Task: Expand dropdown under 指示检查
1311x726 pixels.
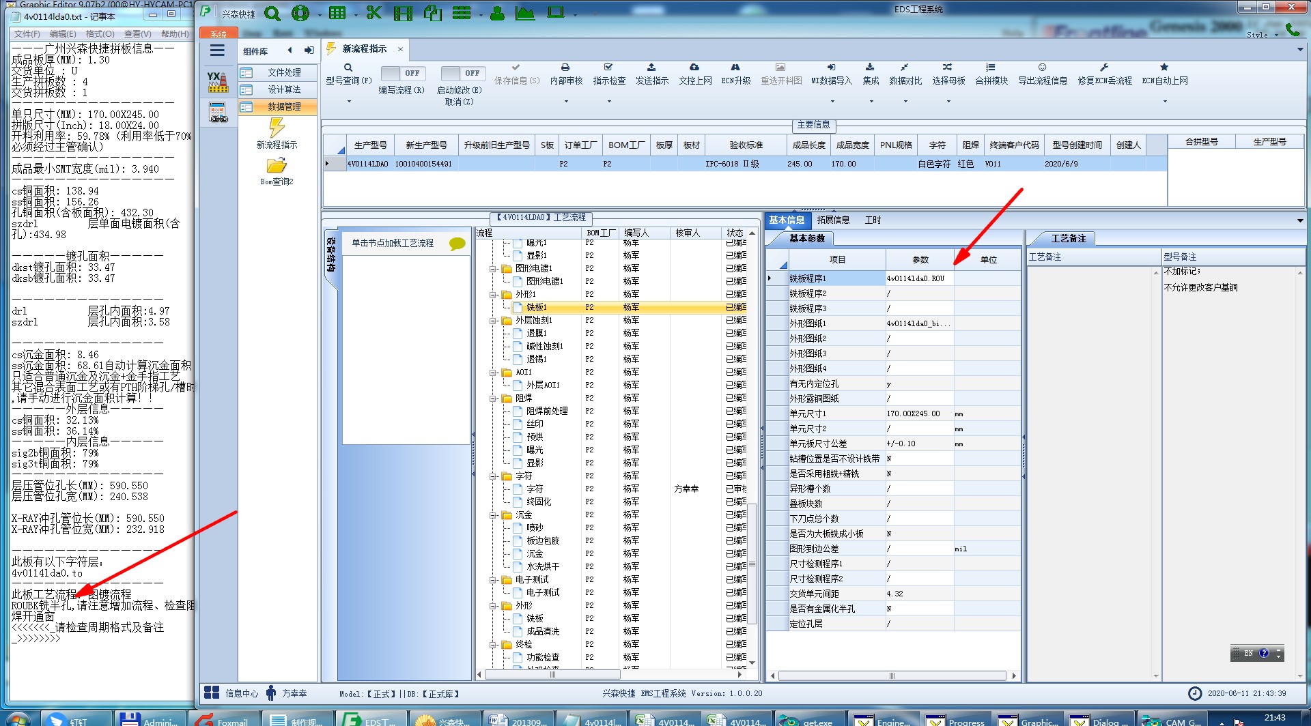Action: (x=608, y=102)
